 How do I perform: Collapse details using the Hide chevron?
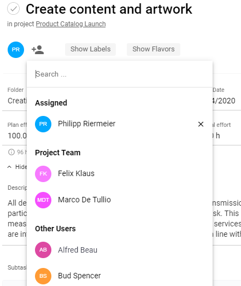[x=9, y=167]
